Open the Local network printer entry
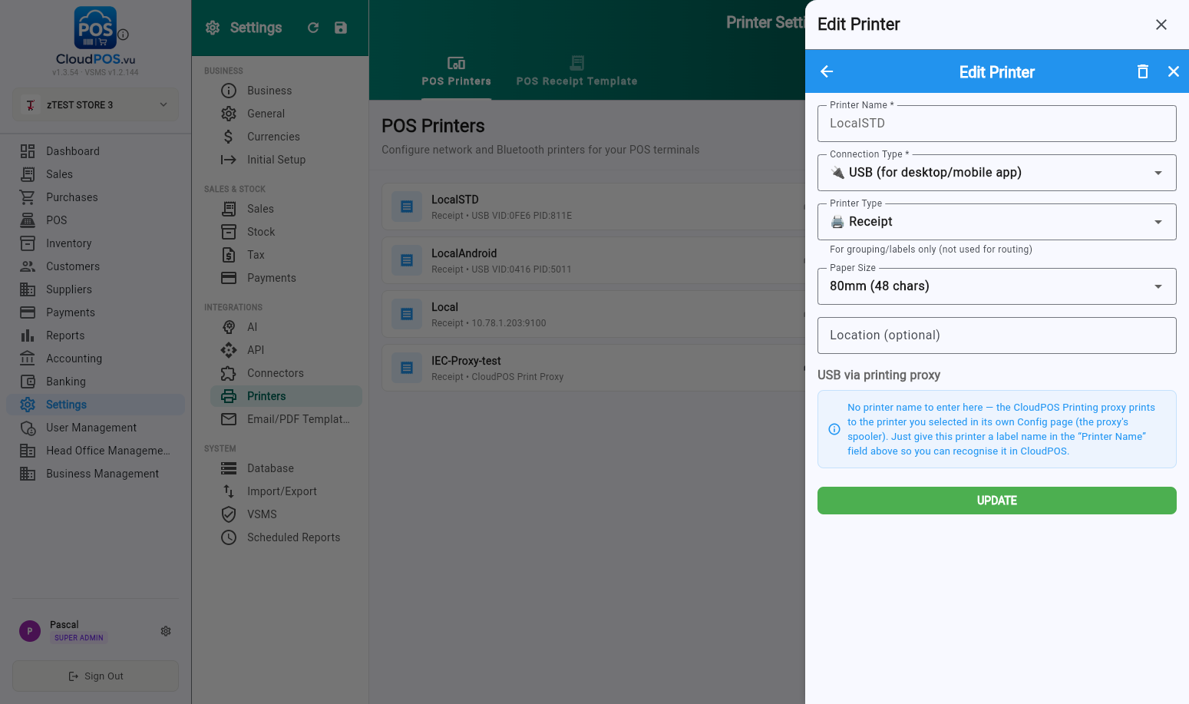This screenshot has height=704, width=1189. click(593, 315)
